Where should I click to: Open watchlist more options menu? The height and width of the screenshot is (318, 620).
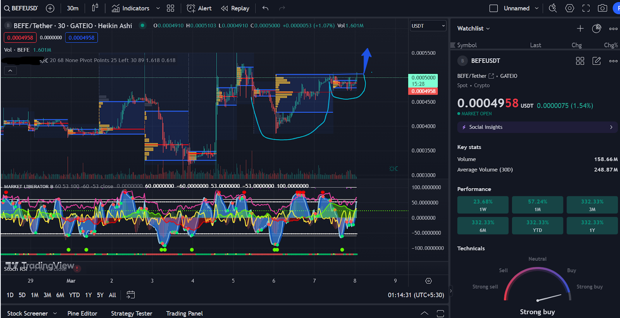[613, 29]
